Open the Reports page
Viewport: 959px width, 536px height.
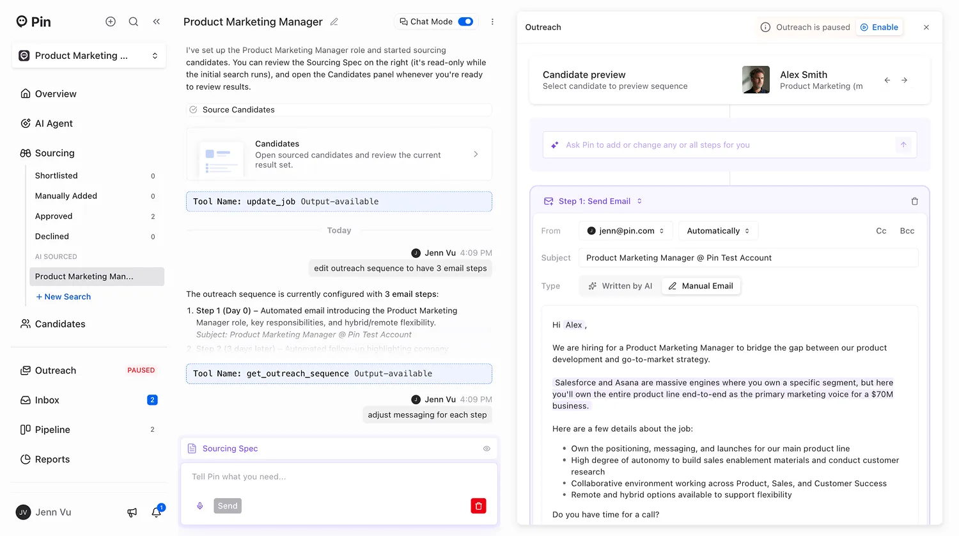52,459
